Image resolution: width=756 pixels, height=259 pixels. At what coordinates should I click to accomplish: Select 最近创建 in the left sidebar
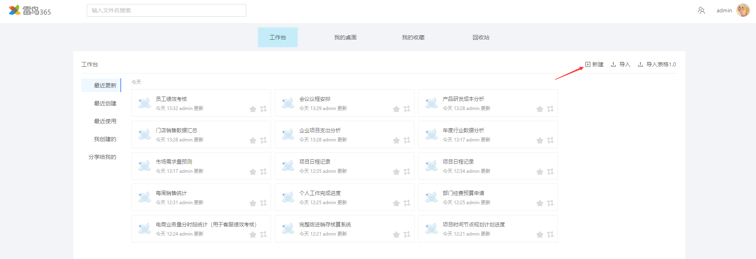tap(105, 103)
